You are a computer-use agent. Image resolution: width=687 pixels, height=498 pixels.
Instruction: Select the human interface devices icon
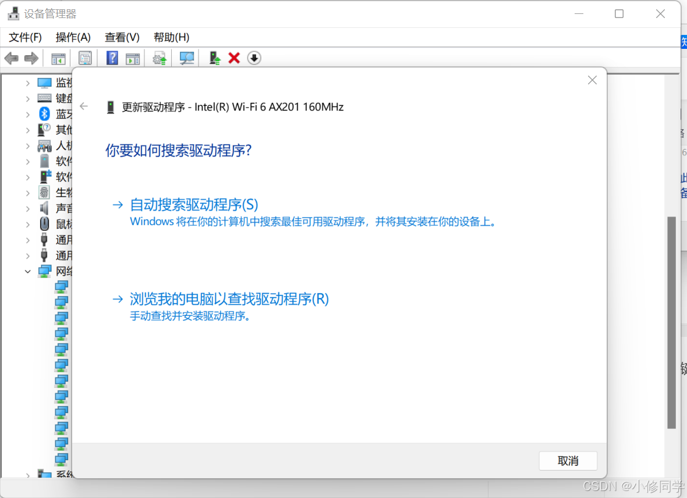pos(44,145)
